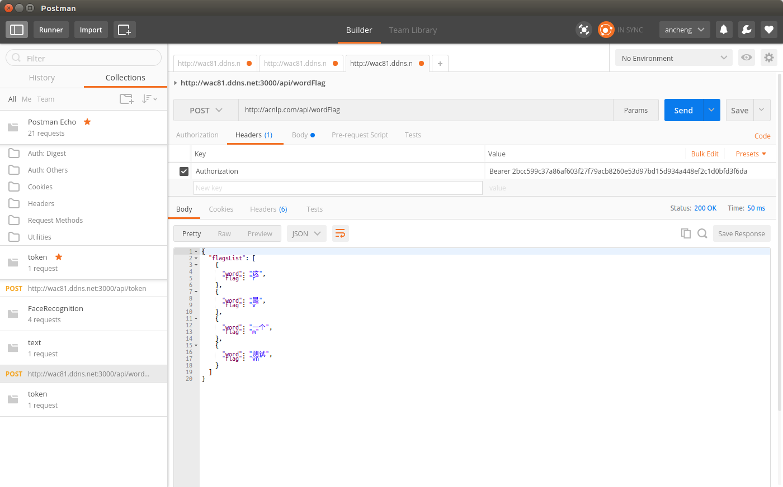Open the POST method dropdown
The width and height of the screenshot is (783, 487).
(x=206, y=111)
